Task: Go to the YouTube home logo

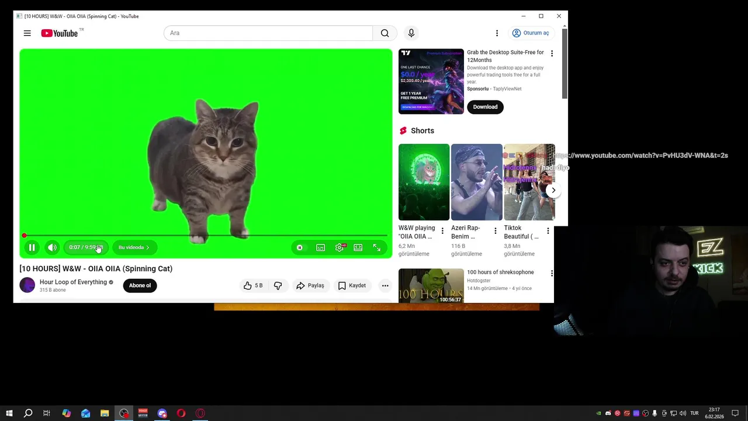Action: 60,33
